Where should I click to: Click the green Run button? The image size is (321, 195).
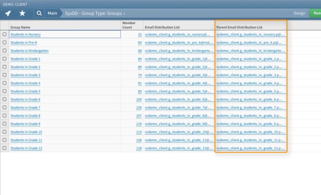pos(316,13)
